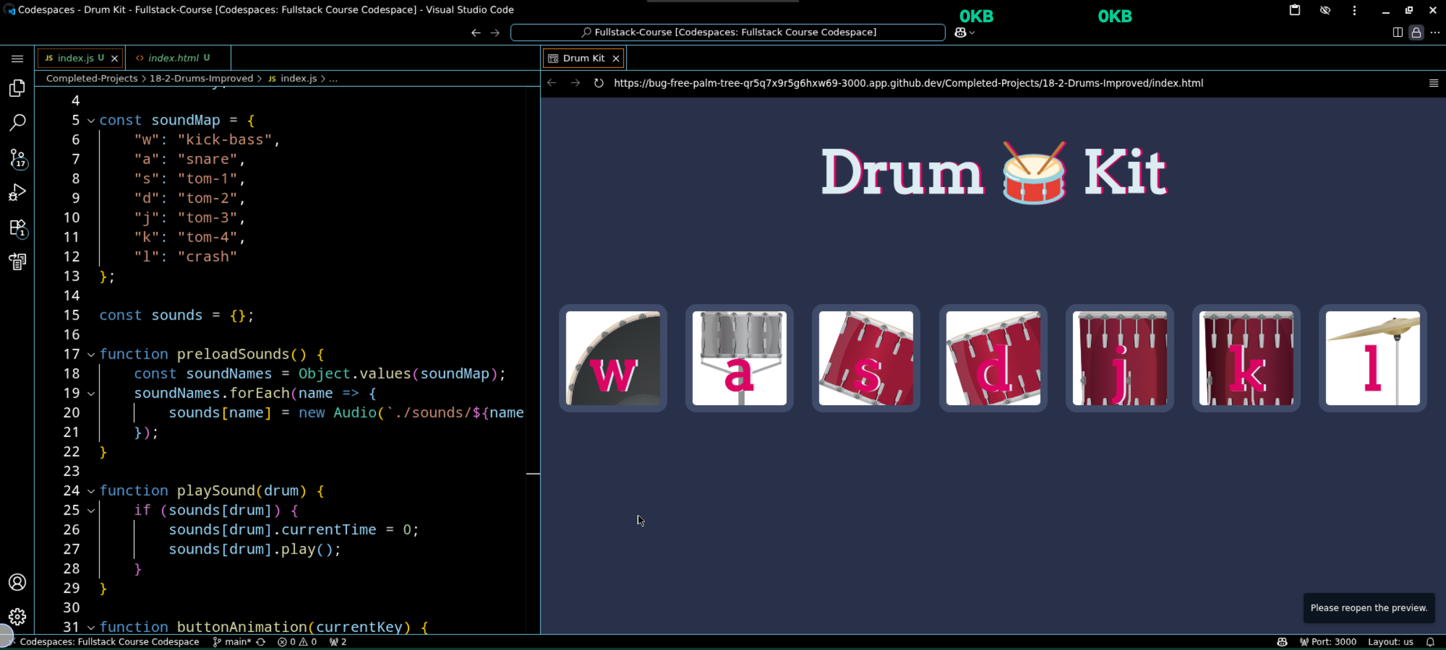Toggle the preview URL lock icon

click(1416, 32)
